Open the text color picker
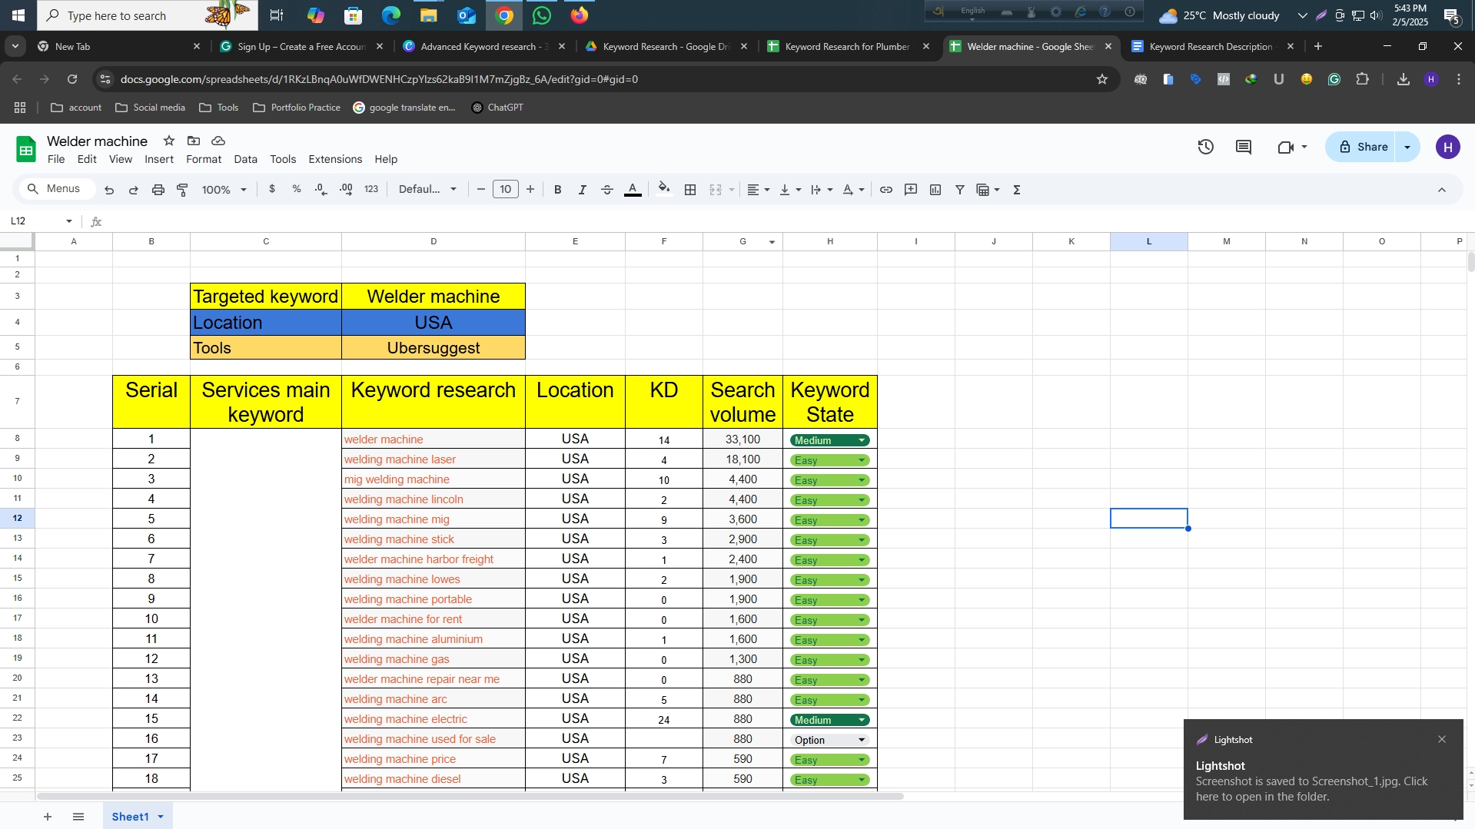The height and width of the screenshot is (829, 1475). (x=633, y=189)
